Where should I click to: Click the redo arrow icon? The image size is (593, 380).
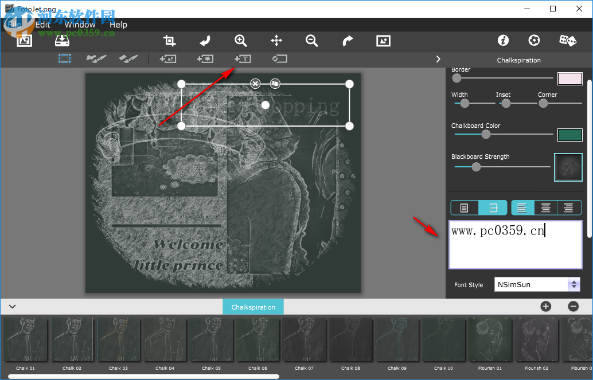348,41
